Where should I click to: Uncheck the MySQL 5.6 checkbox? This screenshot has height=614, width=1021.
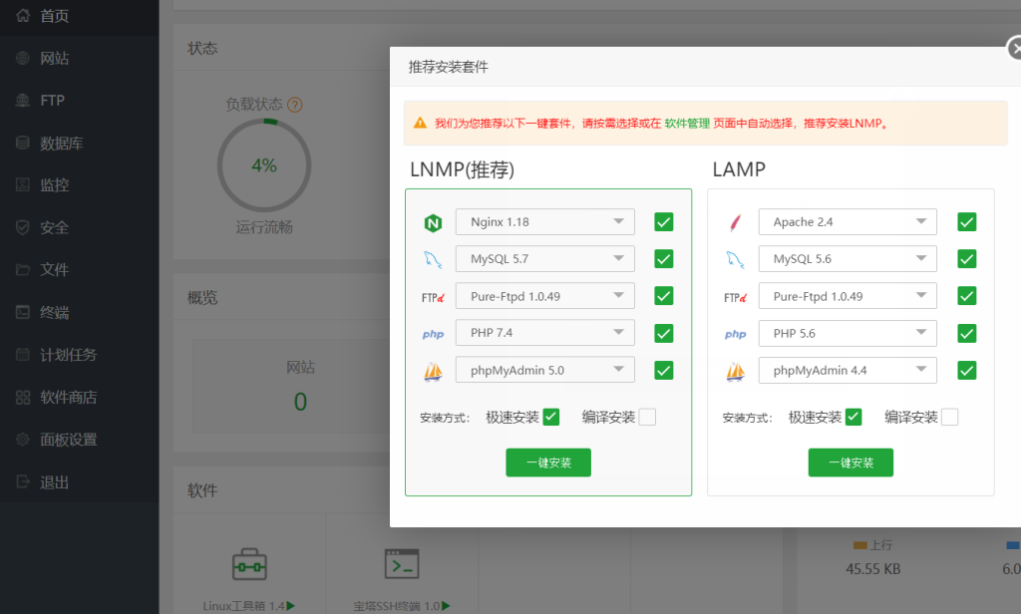click(967, 259)
